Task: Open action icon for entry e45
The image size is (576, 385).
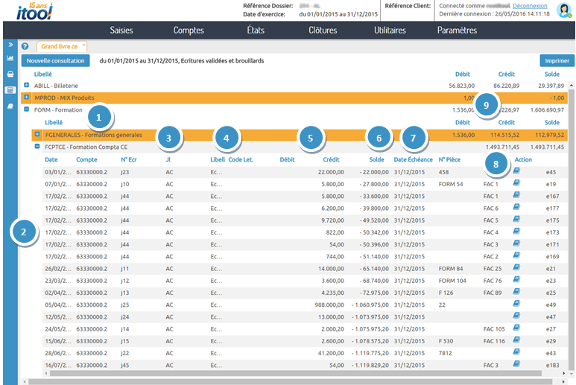Action: pos(516,171)
